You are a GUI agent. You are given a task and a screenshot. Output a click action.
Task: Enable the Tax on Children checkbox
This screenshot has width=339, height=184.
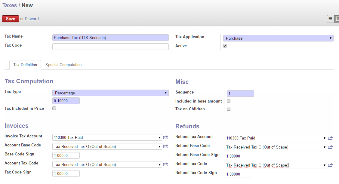[x=229, y=109]
